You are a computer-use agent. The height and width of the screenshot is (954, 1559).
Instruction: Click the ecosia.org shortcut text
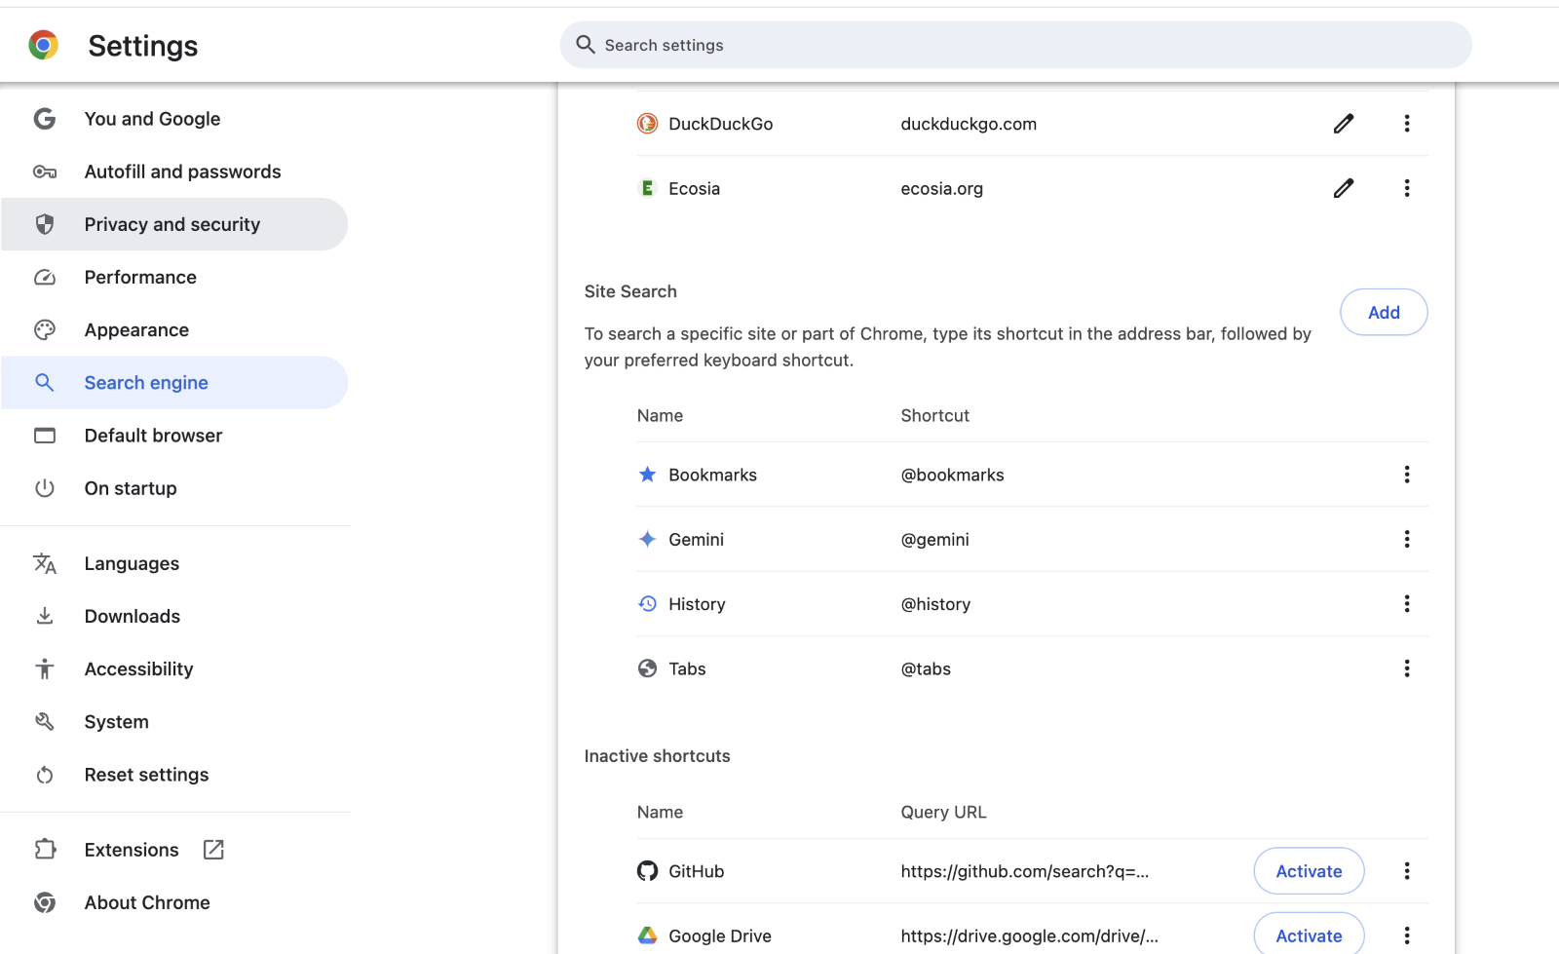(942, 188)
